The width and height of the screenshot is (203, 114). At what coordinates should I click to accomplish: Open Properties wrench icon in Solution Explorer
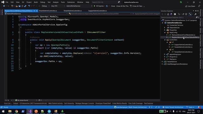click(195, 14)
